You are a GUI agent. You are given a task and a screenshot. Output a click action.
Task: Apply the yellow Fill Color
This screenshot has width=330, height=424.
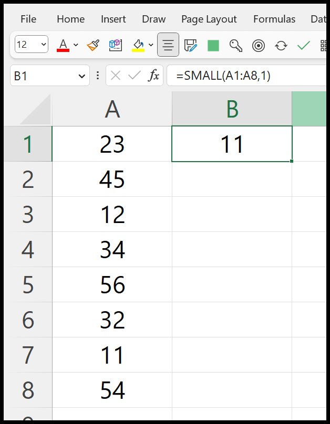pos(138,45)
